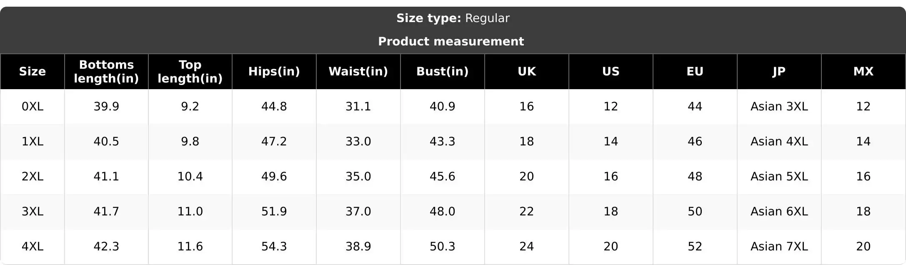Click the 54.3 hips value
Viewport: 906px width, 265px height.
(x=274, y=246)
